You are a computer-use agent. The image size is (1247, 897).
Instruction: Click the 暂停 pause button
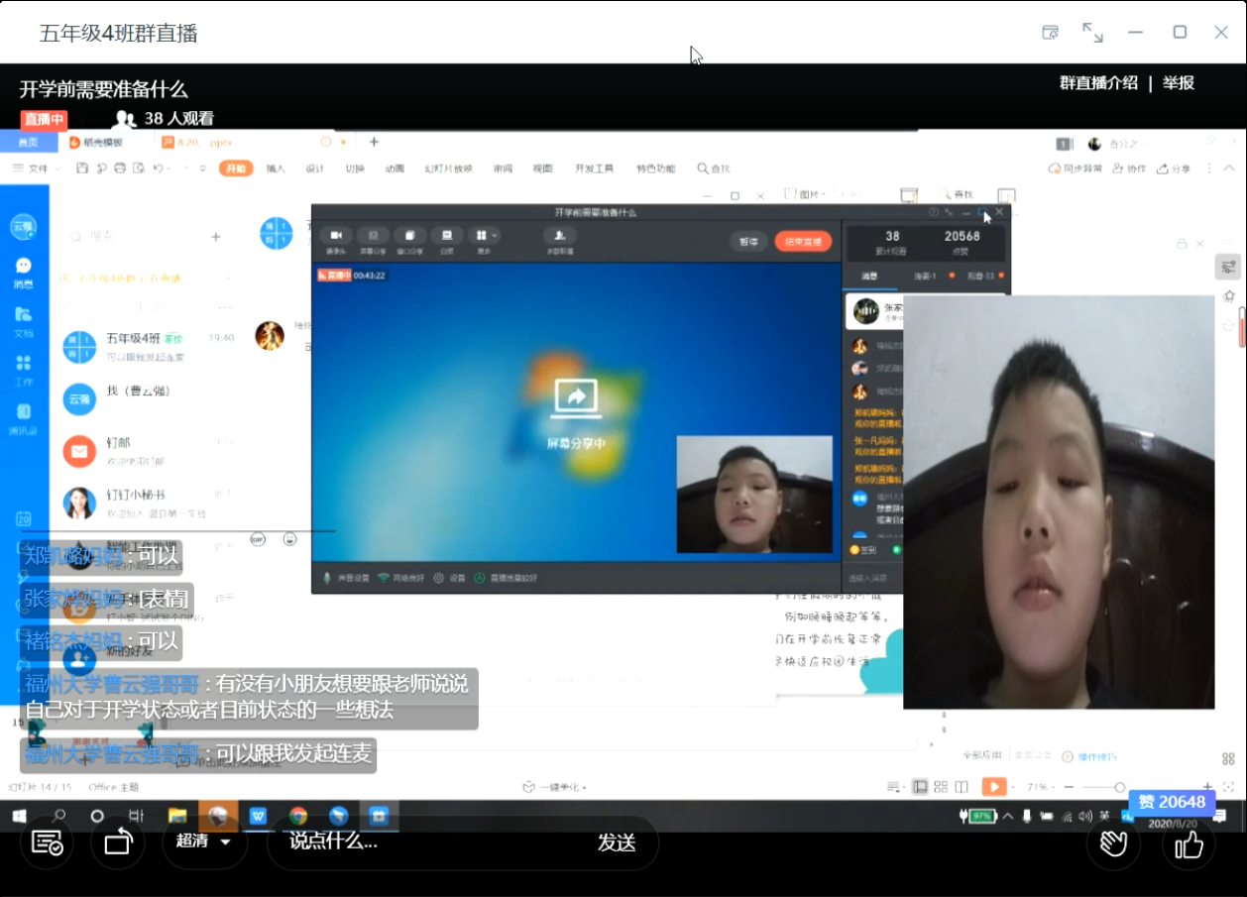(748, 241)
